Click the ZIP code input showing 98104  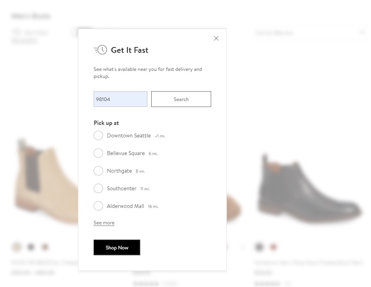click(120, 99)
